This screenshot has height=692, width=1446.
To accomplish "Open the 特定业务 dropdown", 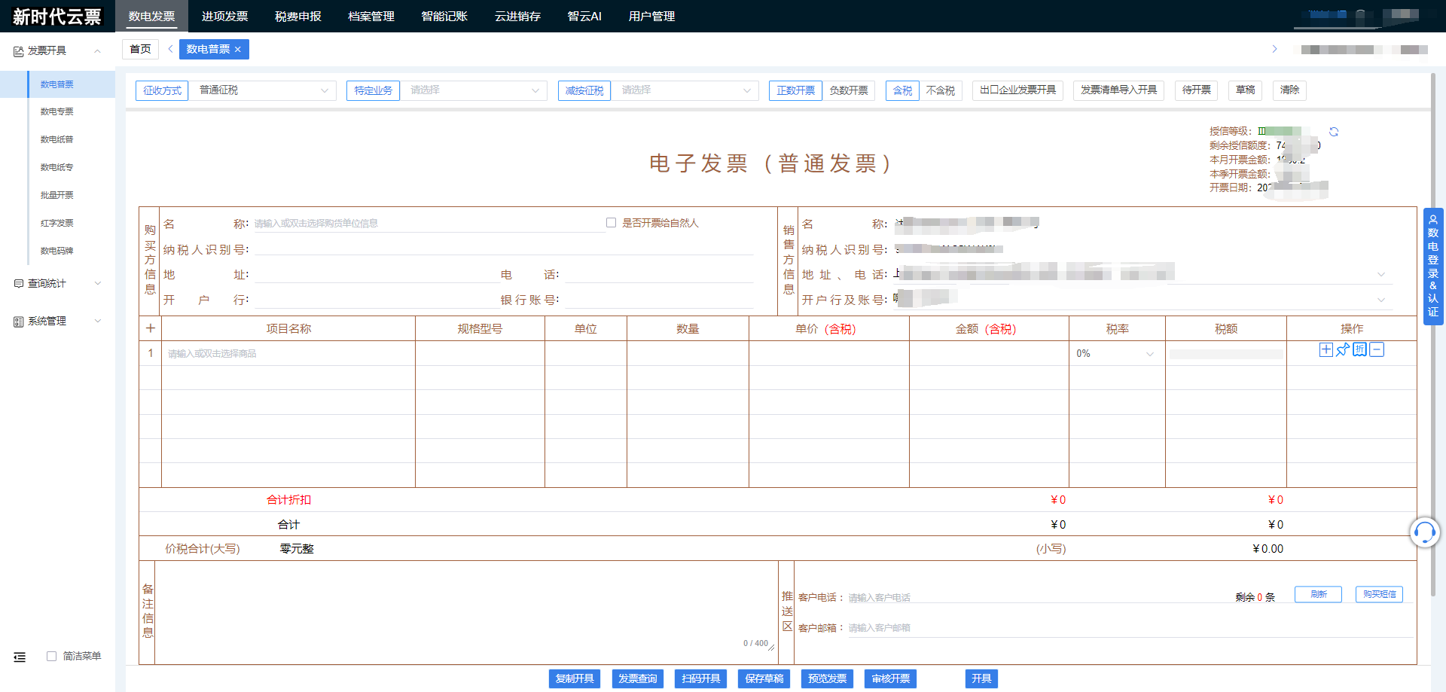I will (x=474, y=90).
